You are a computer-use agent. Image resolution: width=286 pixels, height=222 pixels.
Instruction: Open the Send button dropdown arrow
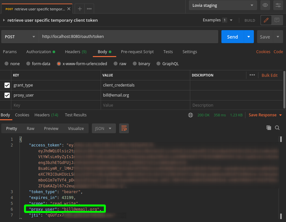[x=249, y=37]
